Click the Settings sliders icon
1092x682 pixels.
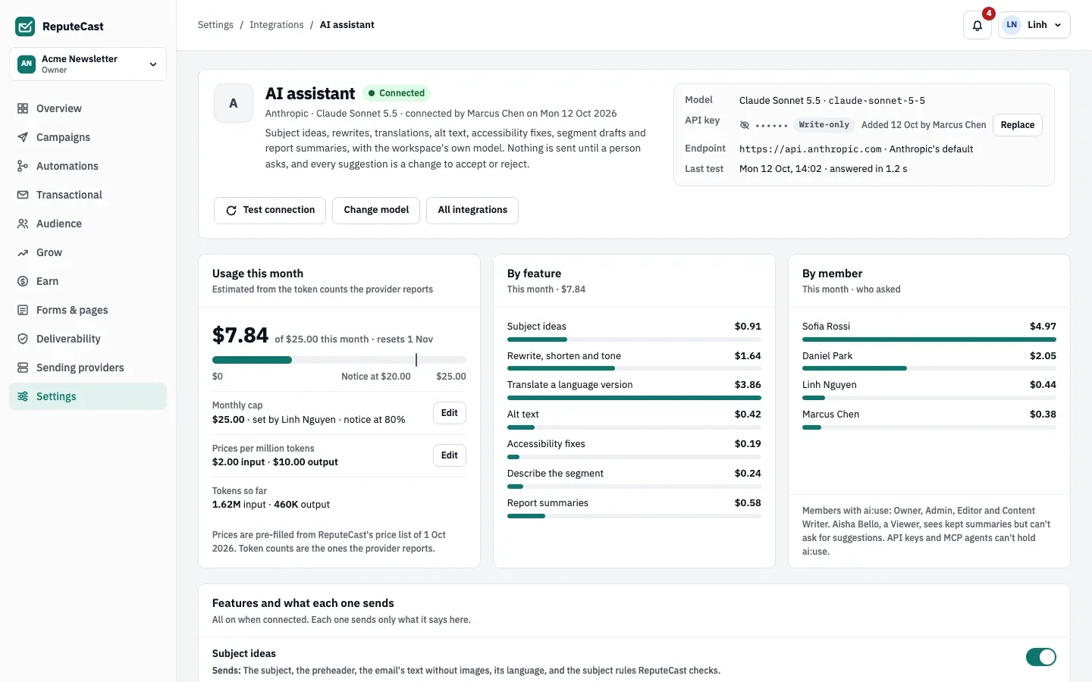(x=23, y=396)
